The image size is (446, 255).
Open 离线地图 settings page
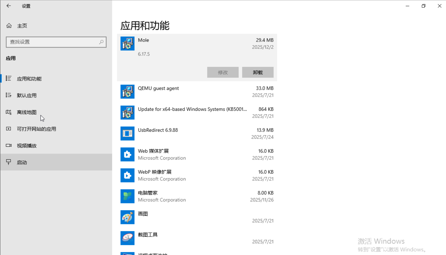coord(27,112)
